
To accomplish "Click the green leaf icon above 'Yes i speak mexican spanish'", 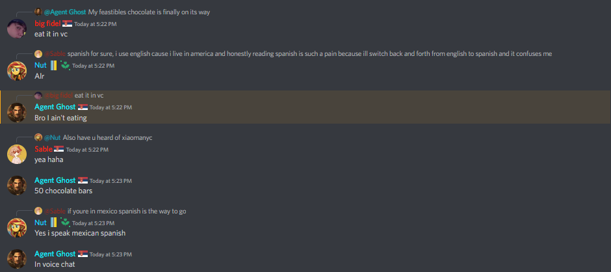I will [x=65, y=223].
